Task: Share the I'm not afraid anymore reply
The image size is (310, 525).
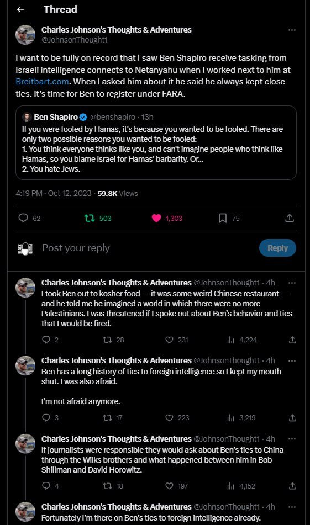Action: point(292,417)
